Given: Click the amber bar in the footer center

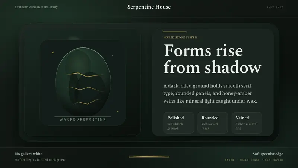Looking at the screenshot, I should pyautogui.click(x=149, y=156).
